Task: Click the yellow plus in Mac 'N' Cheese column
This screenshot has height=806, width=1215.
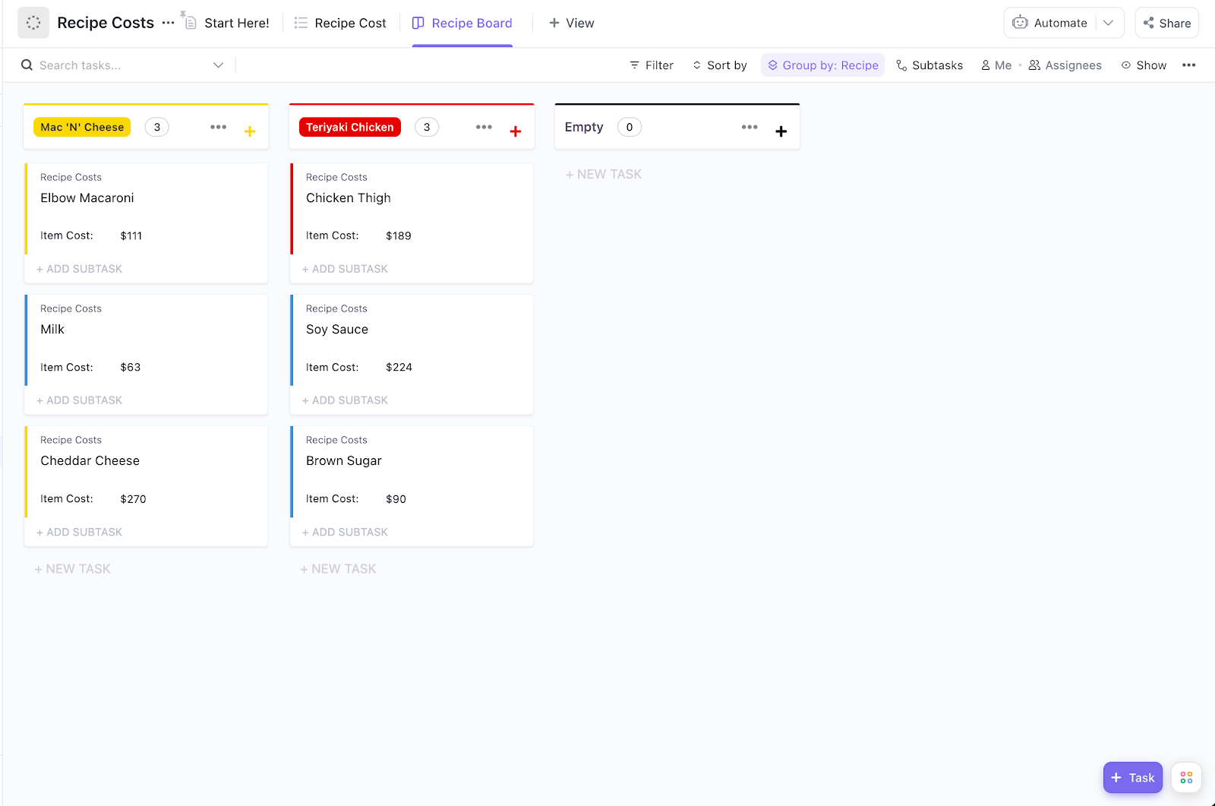Action: [x=250, y=131]
